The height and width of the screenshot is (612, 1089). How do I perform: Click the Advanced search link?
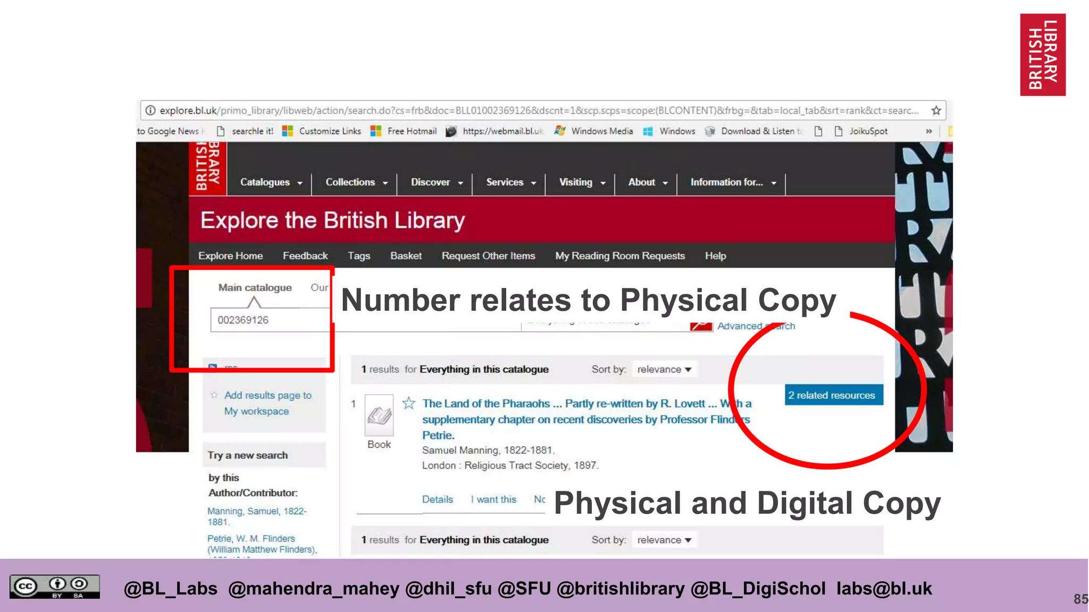pos(756,326)
